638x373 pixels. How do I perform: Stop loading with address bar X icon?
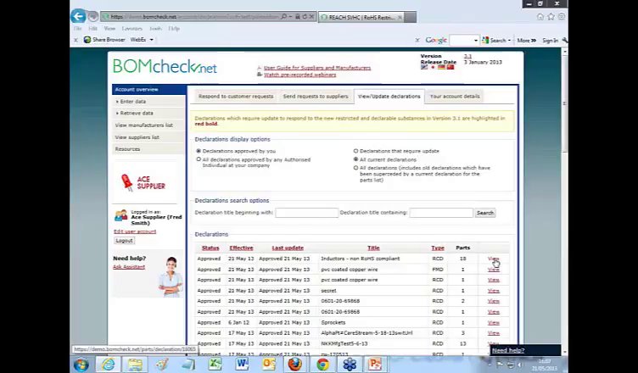tap(311, 17)
